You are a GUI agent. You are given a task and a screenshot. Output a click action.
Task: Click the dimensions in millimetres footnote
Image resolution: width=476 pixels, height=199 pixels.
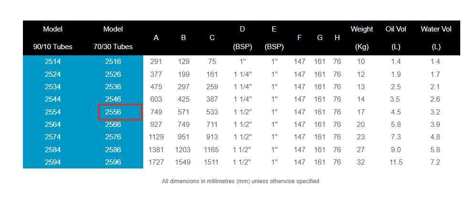[241, 181]
